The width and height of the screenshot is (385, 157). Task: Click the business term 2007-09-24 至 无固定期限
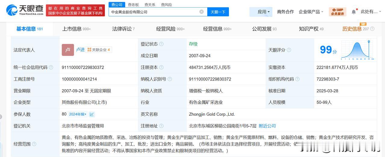[86, 91]
